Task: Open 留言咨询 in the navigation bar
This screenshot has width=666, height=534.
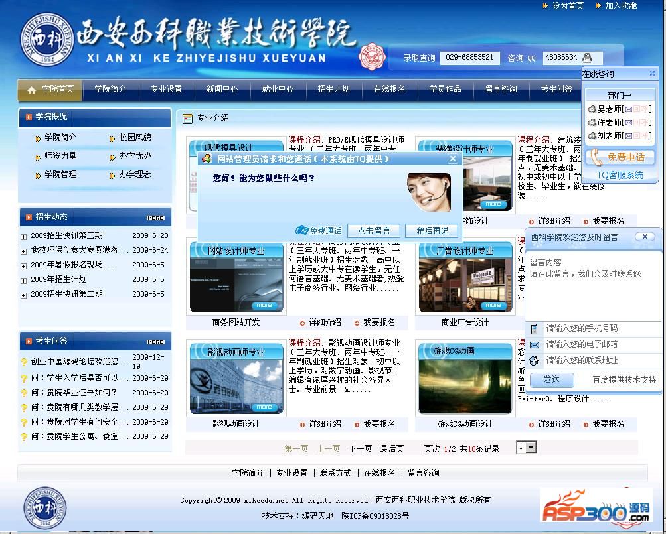Action: tap(501, 89)
